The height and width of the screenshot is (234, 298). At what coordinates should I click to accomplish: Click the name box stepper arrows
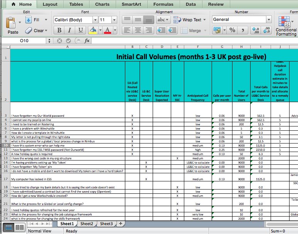click(49, 41)
